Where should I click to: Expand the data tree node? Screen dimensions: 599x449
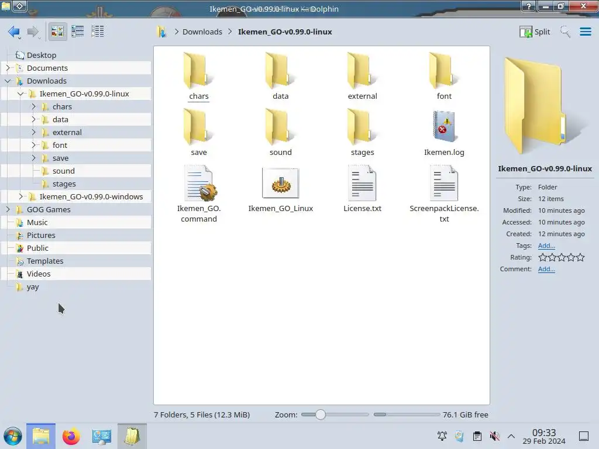coord(33,119)
